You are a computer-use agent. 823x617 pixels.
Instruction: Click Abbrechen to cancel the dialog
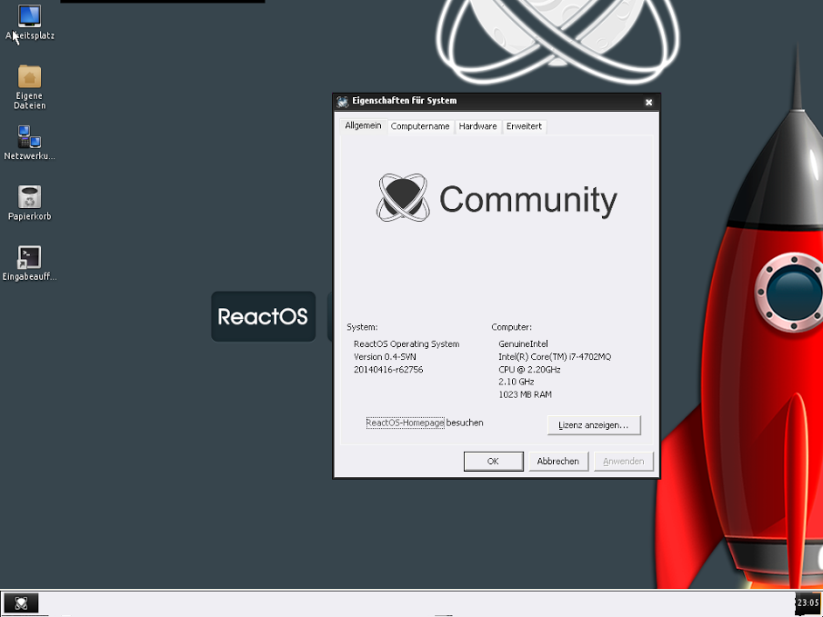[x=558, y=462]
